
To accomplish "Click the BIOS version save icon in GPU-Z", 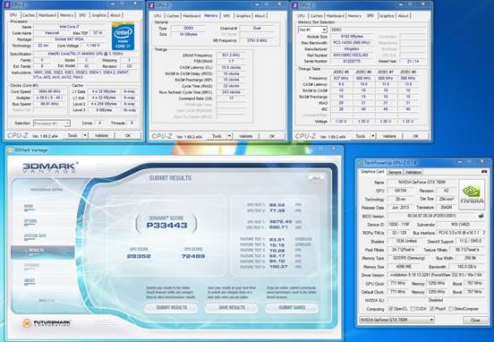I will [481, 216].
